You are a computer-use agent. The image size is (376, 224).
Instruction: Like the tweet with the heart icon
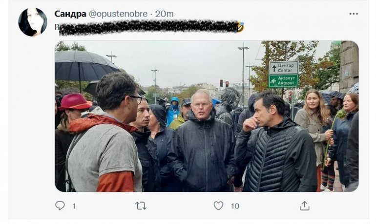(218, 205)
